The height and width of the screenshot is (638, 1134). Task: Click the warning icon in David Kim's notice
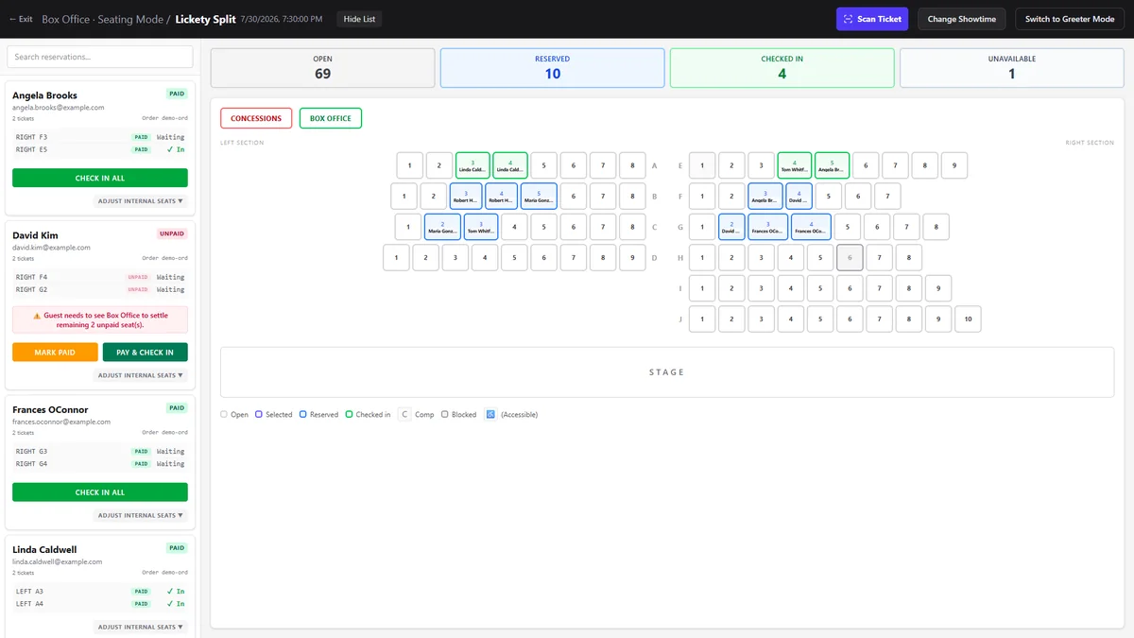37,315
